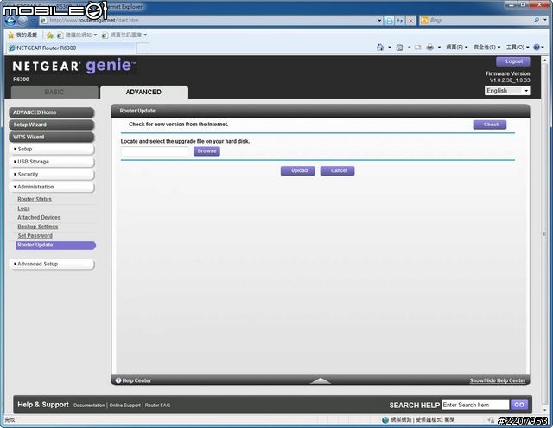The image size is (553, 428).
Task: Select the NETGEAR Router R6300 browser tab
Action: (71, 48)
